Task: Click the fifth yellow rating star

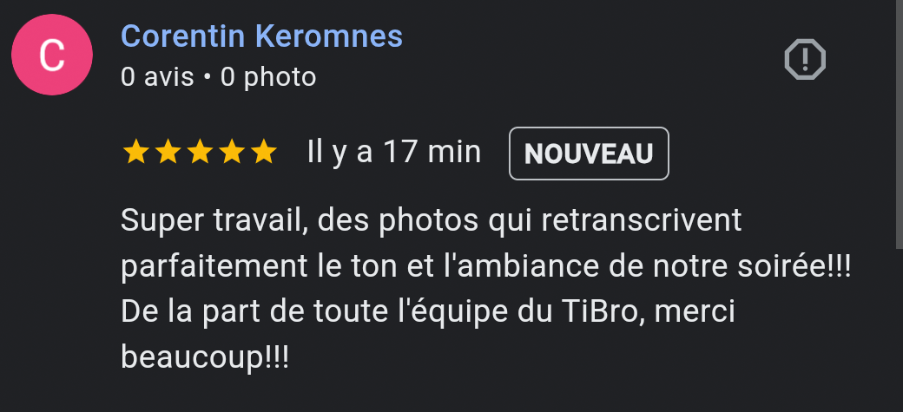Action: coord(264,153)
